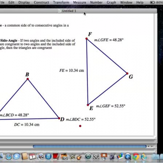Open Time Machine in the dock

coord(88,156)
